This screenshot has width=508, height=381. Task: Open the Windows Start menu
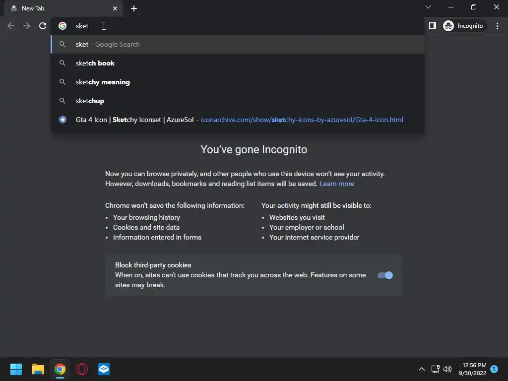(16, 369)
